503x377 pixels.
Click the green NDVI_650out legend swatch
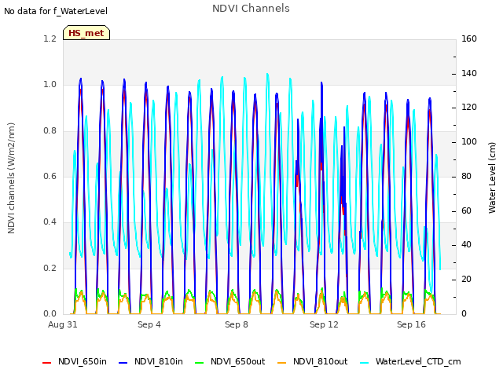tap(199, 363)
